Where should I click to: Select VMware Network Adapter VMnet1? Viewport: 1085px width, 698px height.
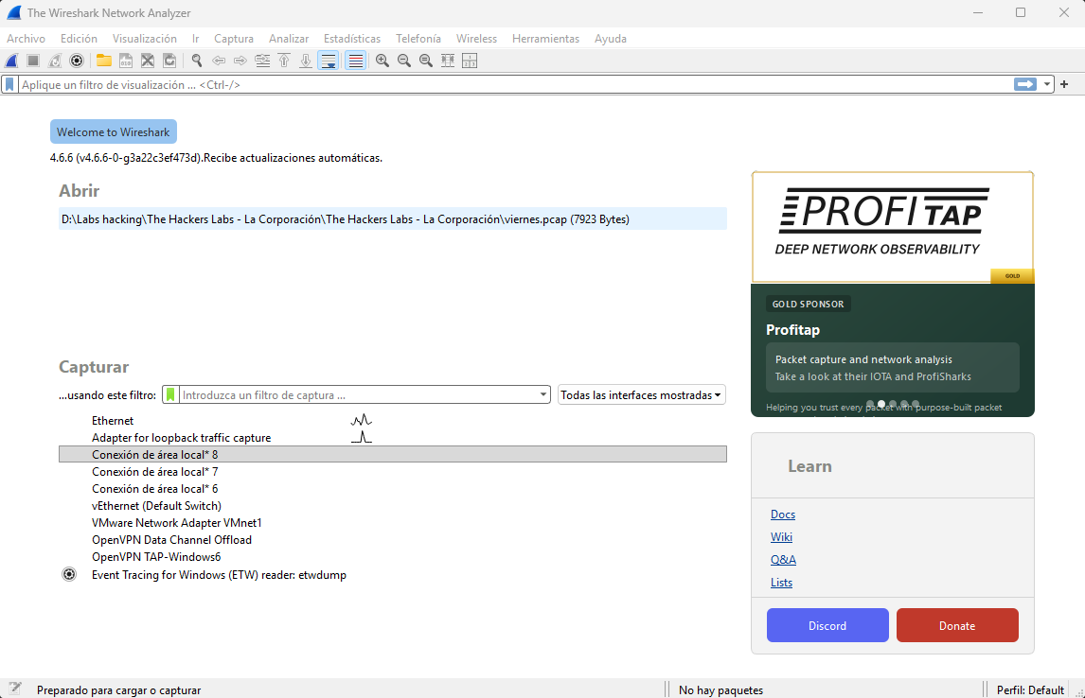(392, 522)
